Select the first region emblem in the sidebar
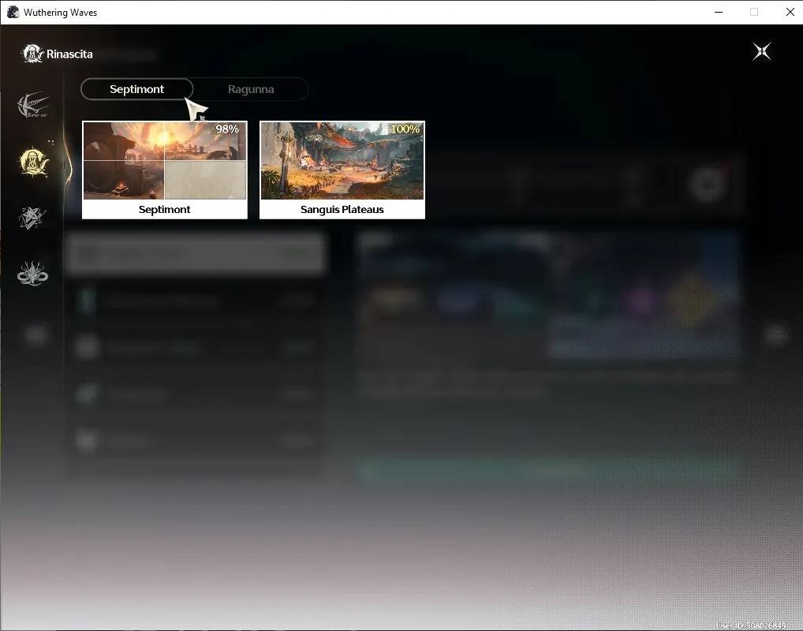803x631 pixels. coord(33,105)
